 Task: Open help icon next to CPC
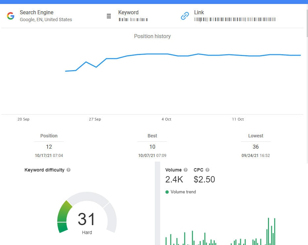point(207,170)
